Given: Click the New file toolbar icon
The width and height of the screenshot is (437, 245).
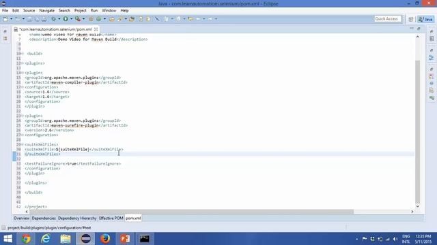Looking at the screenshot, I should pos(5,19).
